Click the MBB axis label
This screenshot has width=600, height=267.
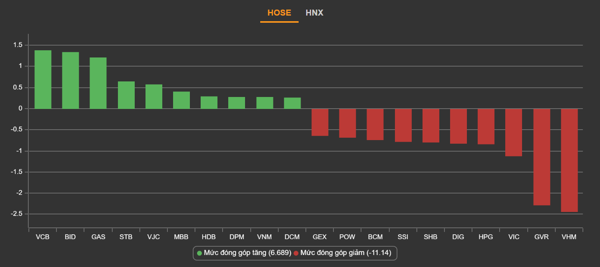(x=181, y=237)
